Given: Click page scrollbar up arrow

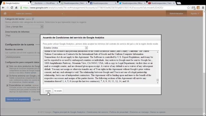Looking at the screenshot, I should pyautogui.click(x=204, y=12).
